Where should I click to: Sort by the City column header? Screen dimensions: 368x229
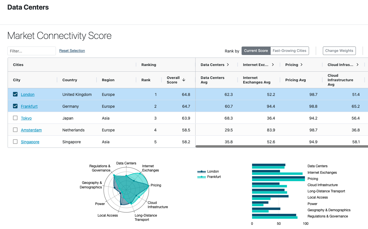pyautogui.click(x=17, y=80)
